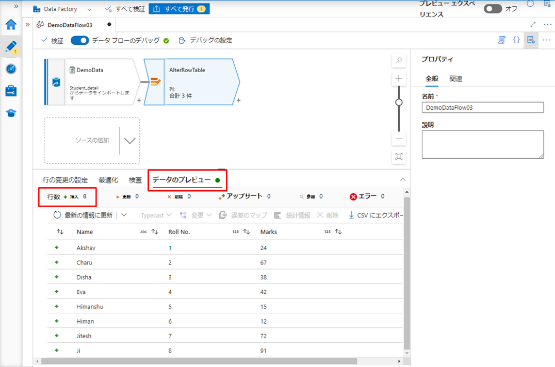Click the 削除 remove toolbar item

point(328,215)
